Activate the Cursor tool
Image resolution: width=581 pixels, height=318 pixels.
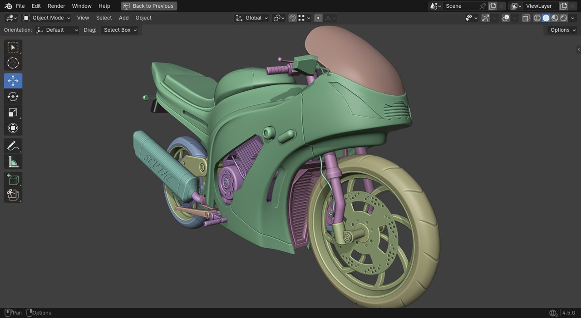tap(13, 63)
